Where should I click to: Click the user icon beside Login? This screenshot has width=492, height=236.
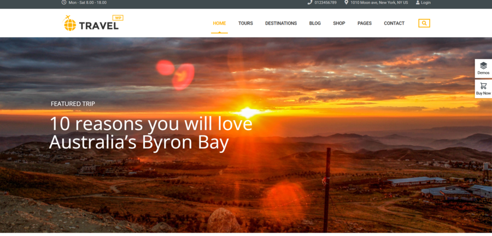(418, 3)
